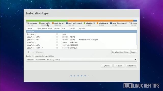Click the minus icon to remove partition
Image resolution: width=163 pixels, height=91 pixels.
point(33,52)
